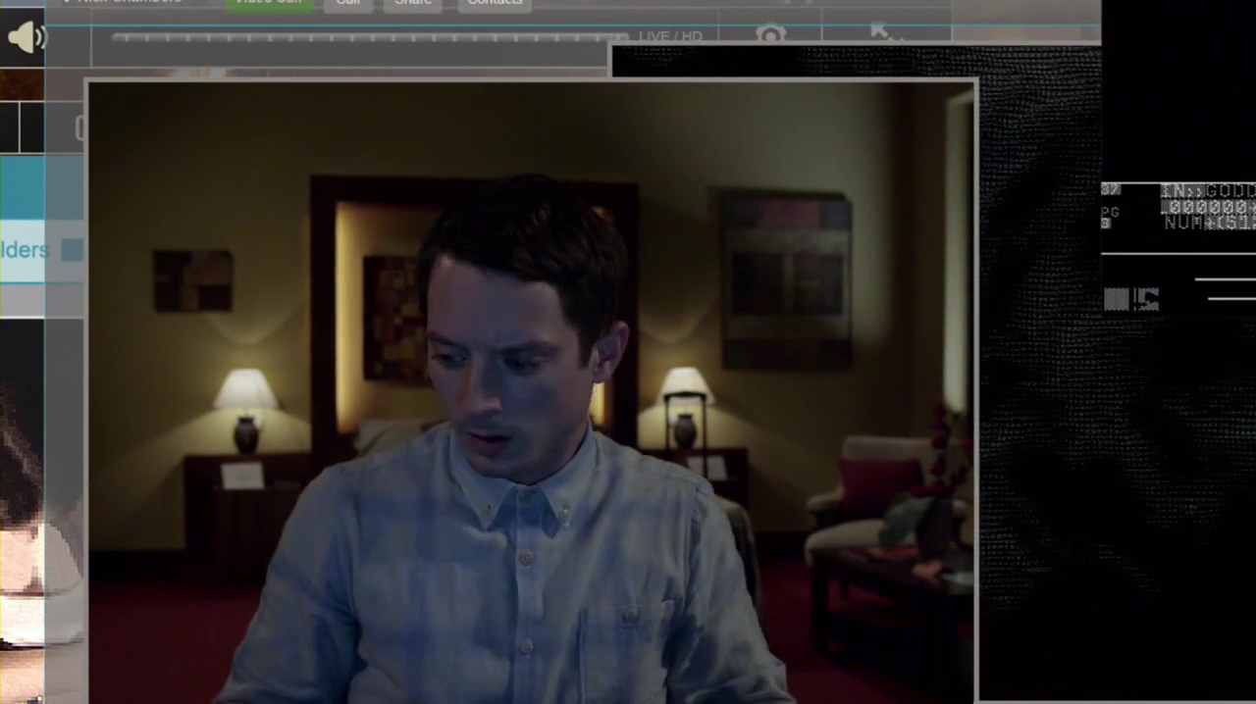The height and width of the screenshot is (704, 1256).
Task: Click the NUM text in the terminal window
Action: [1183, 223]
